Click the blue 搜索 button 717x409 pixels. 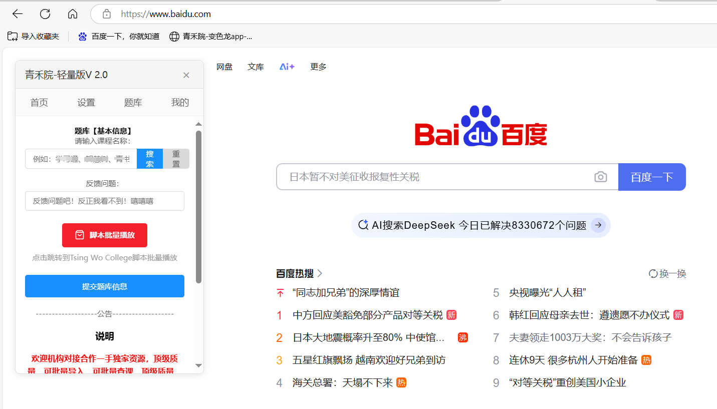(x=150, y=159)
